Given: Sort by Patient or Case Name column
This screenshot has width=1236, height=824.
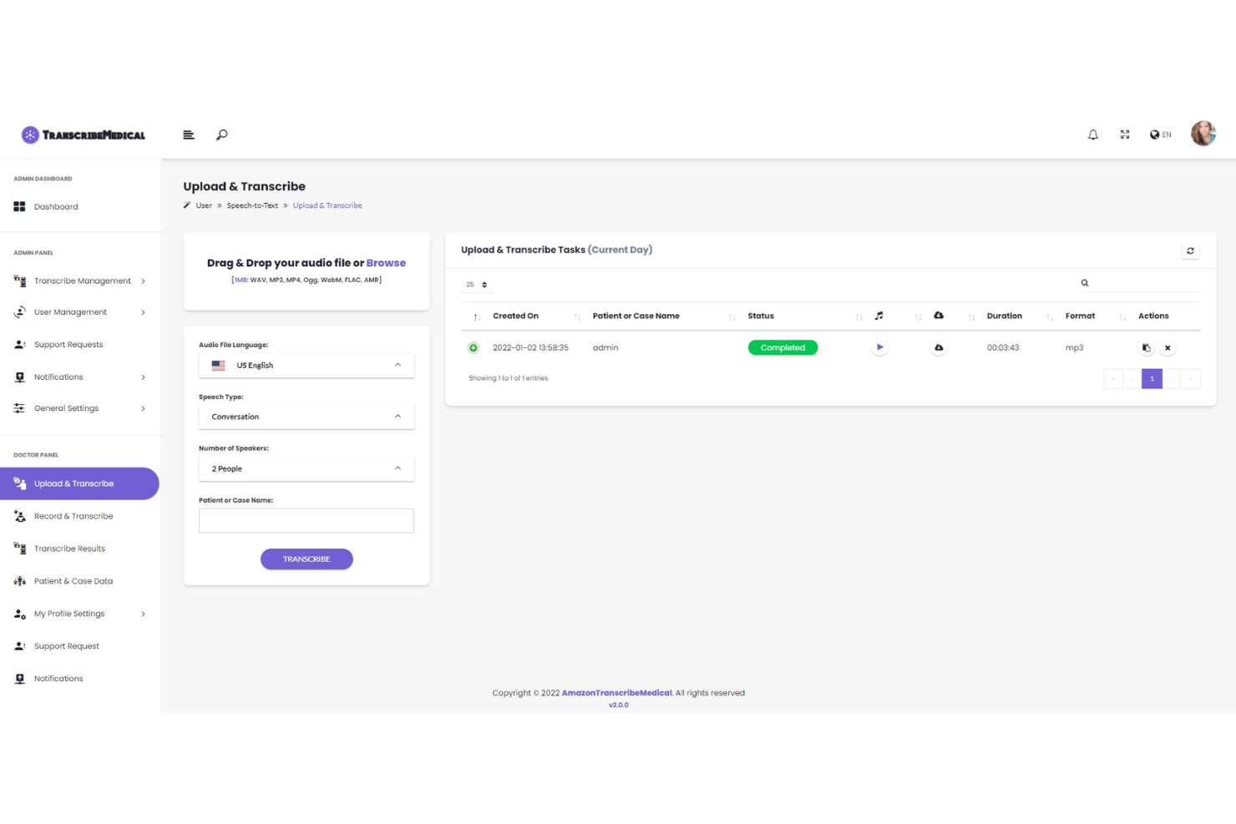Looking at the screenshot, I should click(636, 316).
